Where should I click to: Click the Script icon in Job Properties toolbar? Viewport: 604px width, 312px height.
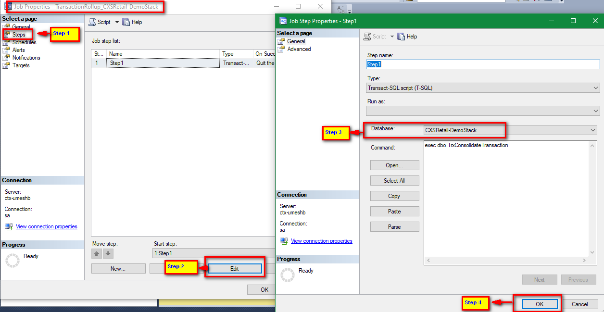point(92,22)
